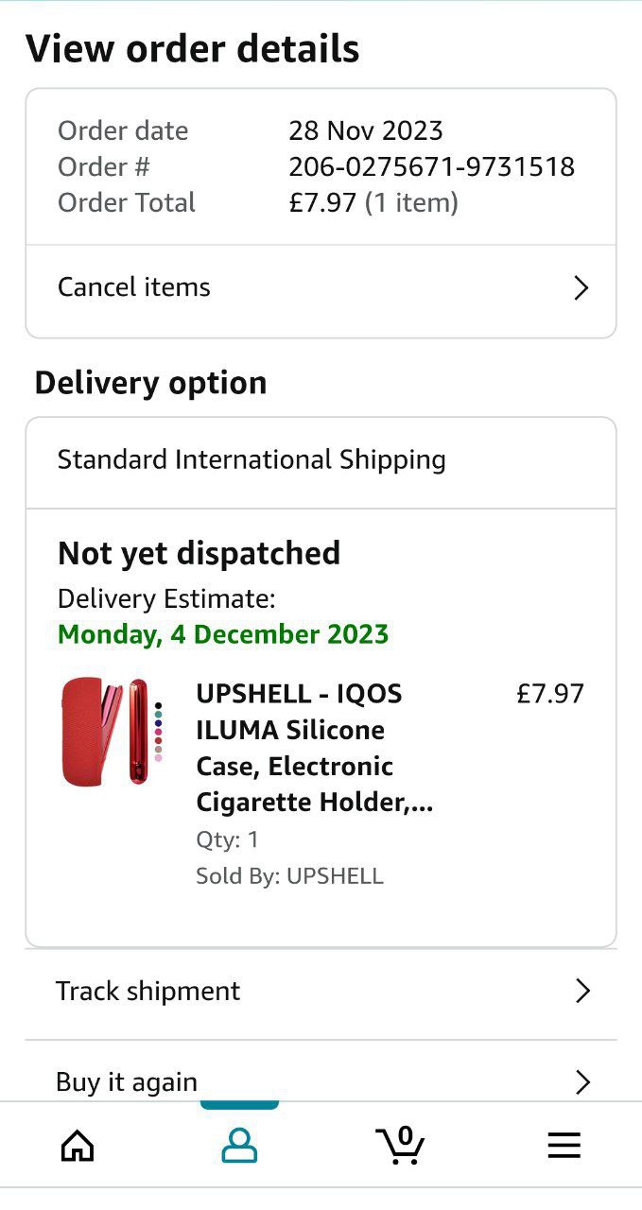
Task: Click the Monday, 4 December 2023 estimate
Action: pyautogui.click(x=223, y=633)
